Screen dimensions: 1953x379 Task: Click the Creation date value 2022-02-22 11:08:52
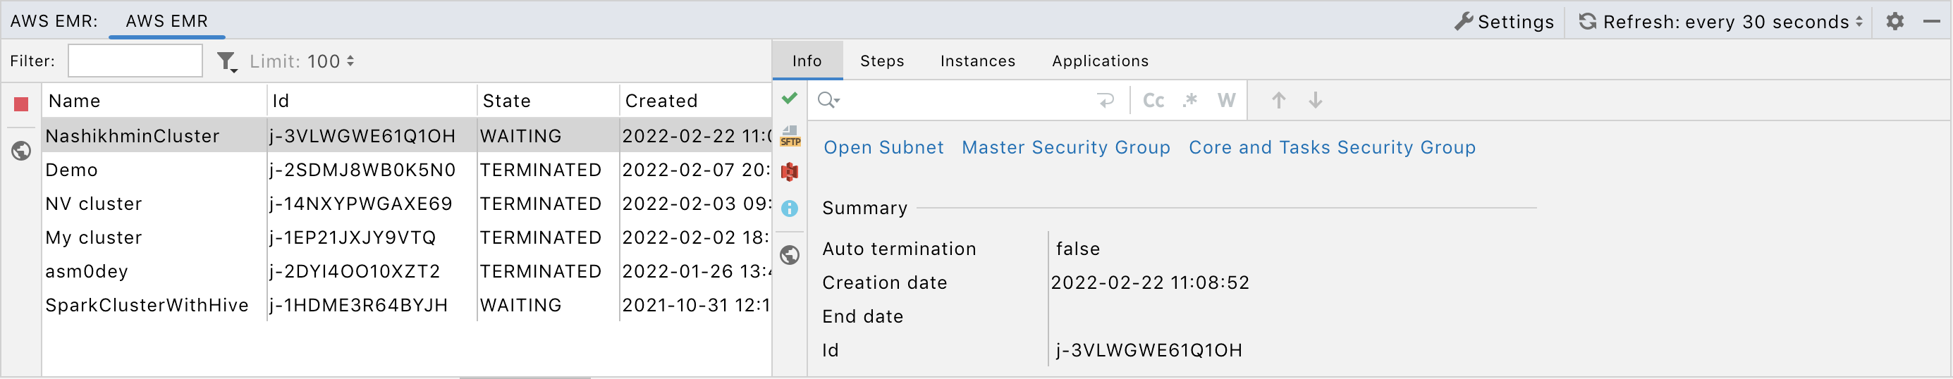(x=1150, y=282)
